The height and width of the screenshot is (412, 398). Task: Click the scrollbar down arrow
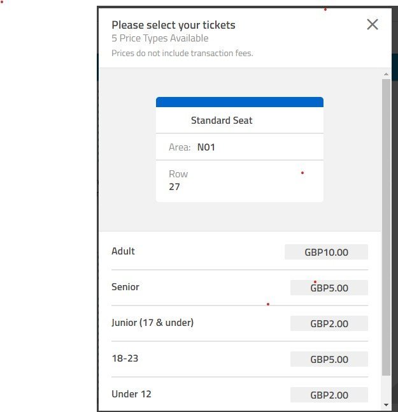(x=386, y=405)
